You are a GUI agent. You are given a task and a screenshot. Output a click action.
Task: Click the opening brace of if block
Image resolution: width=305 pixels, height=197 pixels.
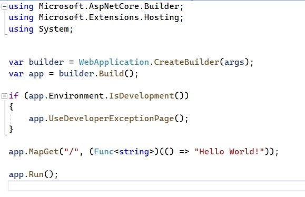click(11, 107)
